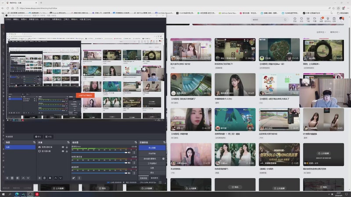Click 启动虚拟摄像机 button in OBS controls
Image resolution: width=351 pixels, height=197 pixels.
pos(150,158)
